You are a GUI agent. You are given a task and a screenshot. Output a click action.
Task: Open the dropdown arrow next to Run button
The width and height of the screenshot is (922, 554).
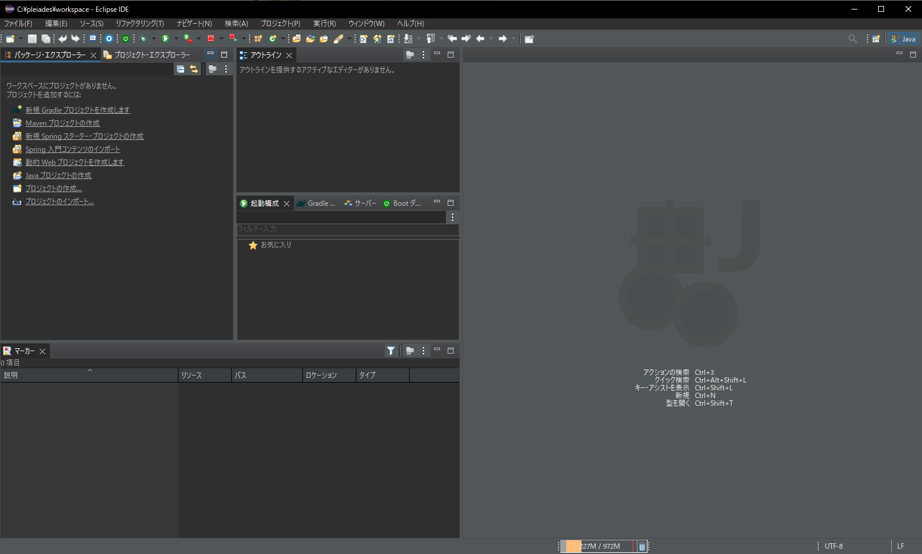click(176, 39)
